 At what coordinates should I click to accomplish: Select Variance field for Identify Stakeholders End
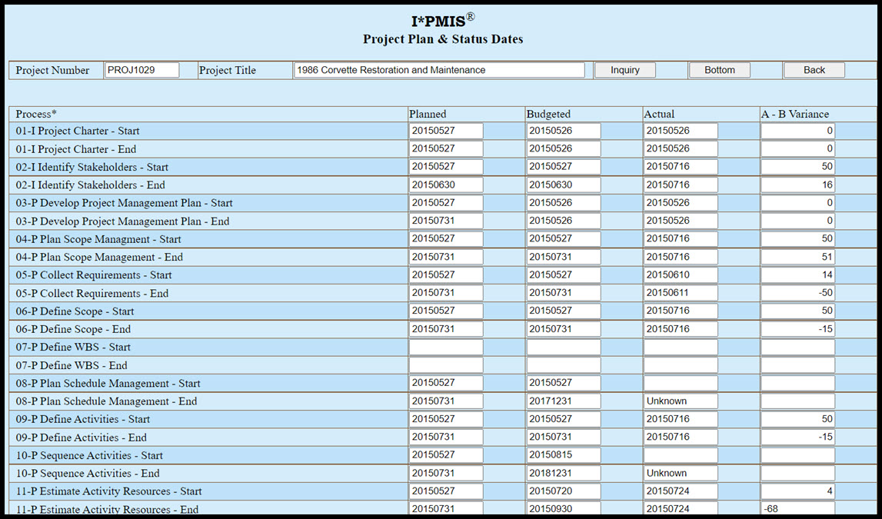coord(797,185)
